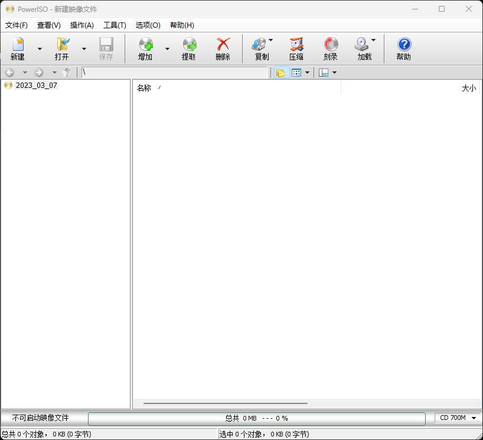The image size is (483, 440).
Task: Click the Back navigation arrow icon
Action: click(x=10, y=73)
